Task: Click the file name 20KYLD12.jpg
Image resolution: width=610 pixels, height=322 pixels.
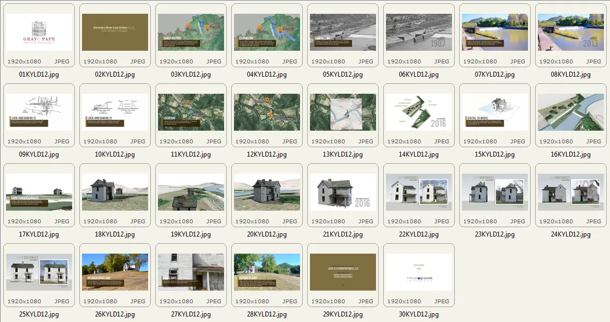Action: (267, 234)
